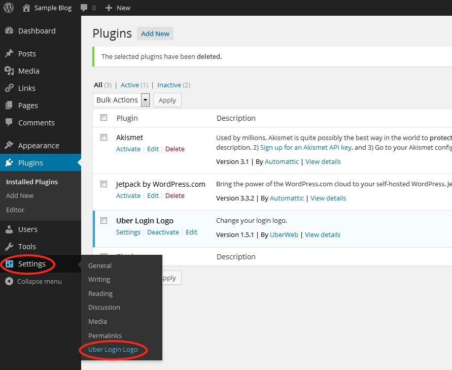The height and width of the screenshot is (370, 452).
Task: Open the Dashboard via its sidebar icon
Action: 10,30
